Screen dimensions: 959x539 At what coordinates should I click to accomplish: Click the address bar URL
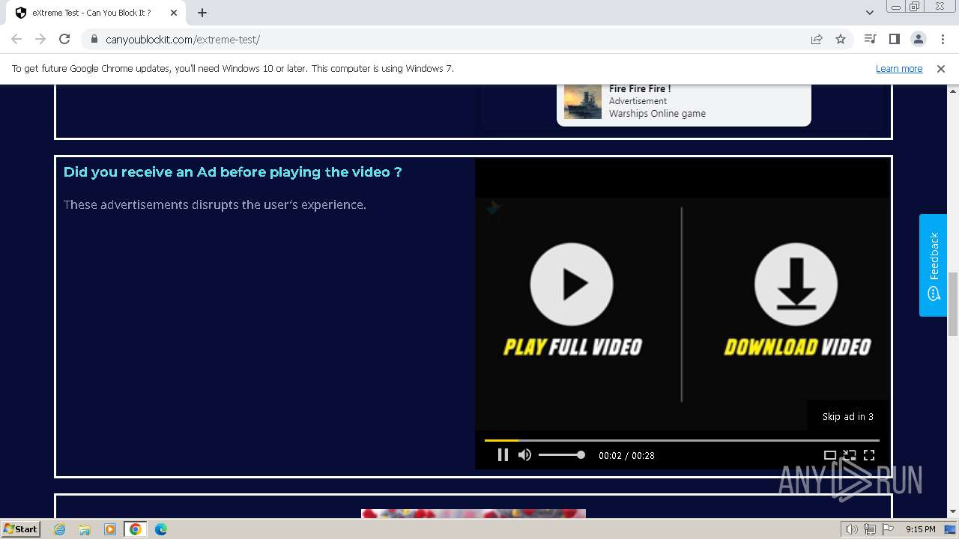coord(182,40)
